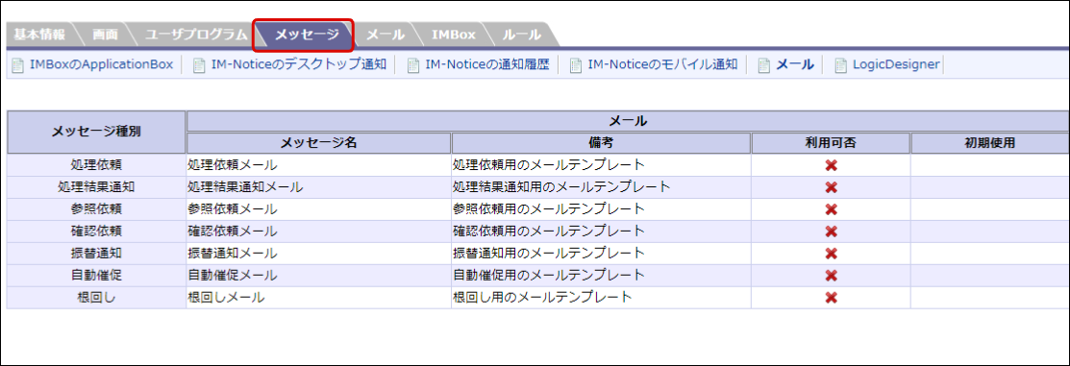Select the IMBox tab

coord(454,35)
